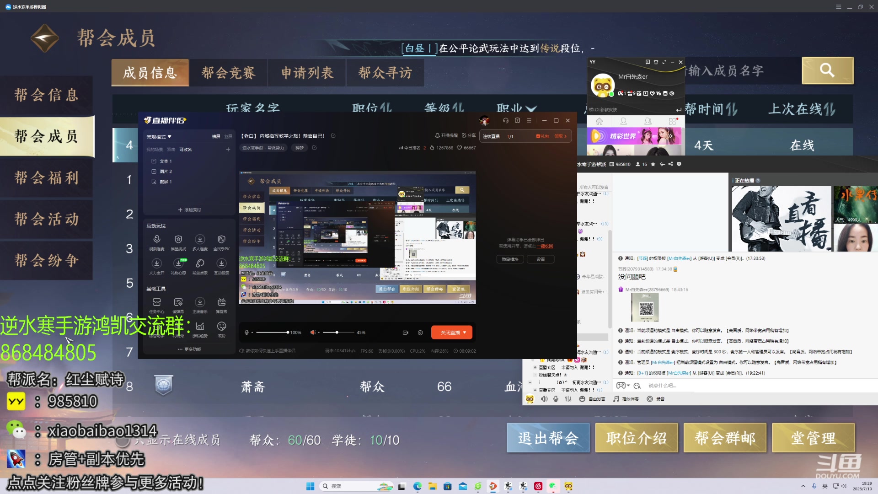The width and height of the screenshot is (878, 494).
Task: Adjust the speaker volume slider at 45%
Action: [337, 333]
